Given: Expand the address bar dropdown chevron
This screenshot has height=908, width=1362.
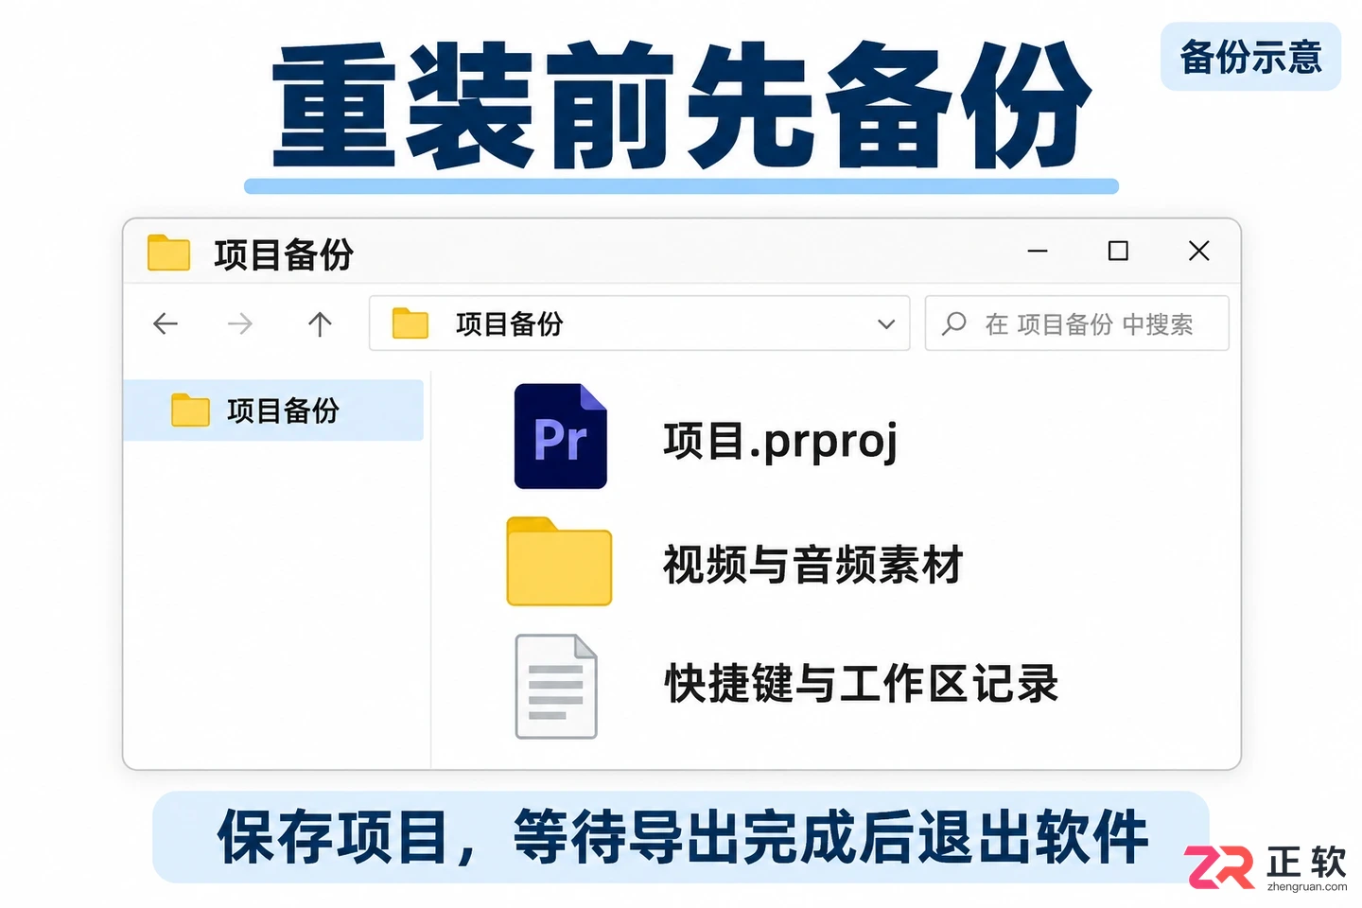Looking at the screenshot, I should pyautogui.click(x=886, y=323).
